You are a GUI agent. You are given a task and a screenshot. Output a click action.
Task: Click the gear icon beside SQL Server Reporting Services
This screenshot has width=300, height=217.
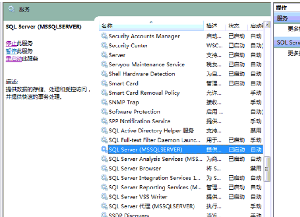tap(104, 187)
